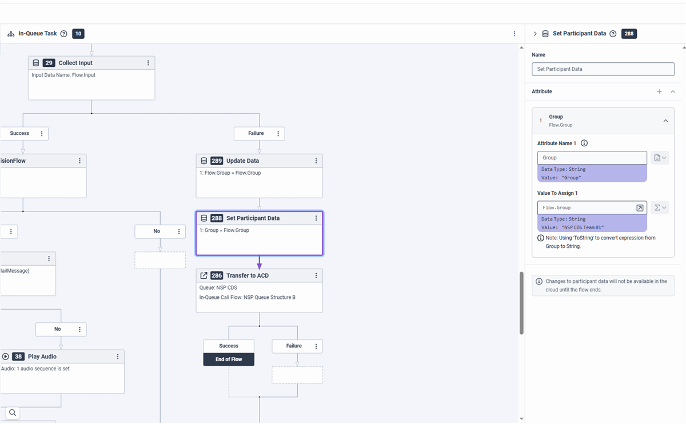Select the End of Flow block
Viewport: 686px width, 424px height.
click(x=229, y=359)
